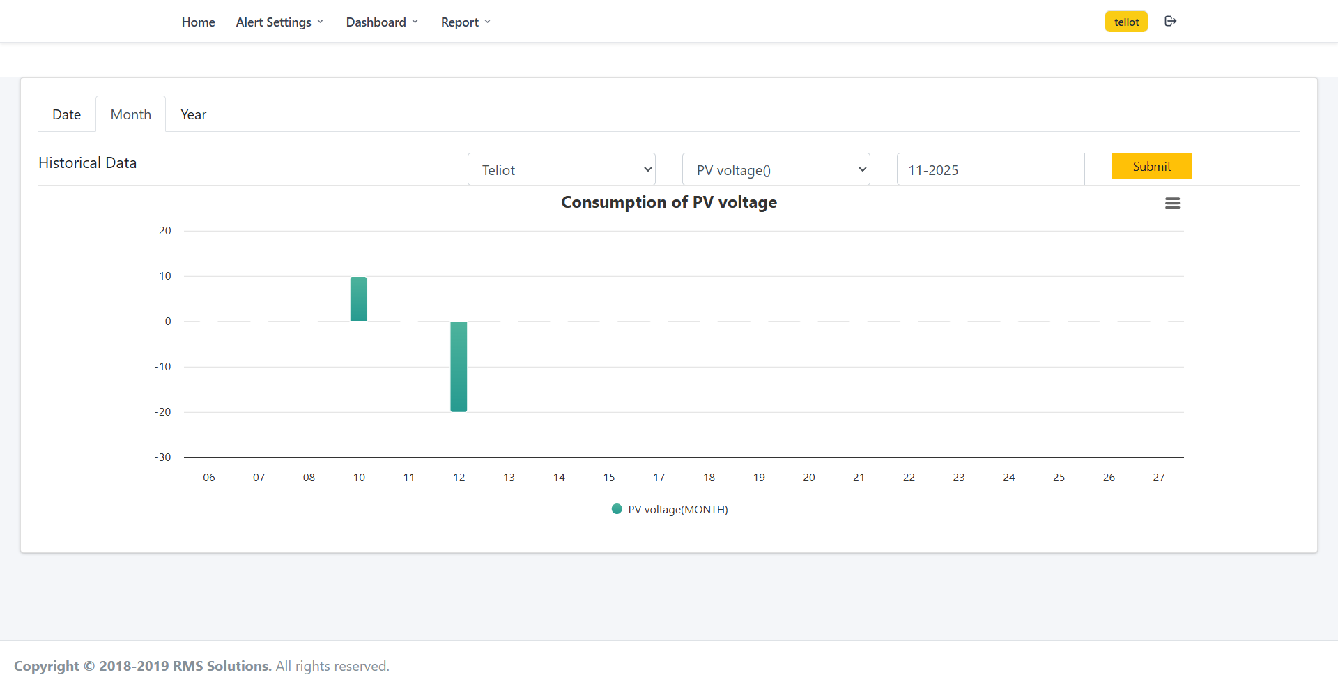Screen dimensions: 1338x689
Task: Expand the Report menu
Action: [x=466, y=22]
